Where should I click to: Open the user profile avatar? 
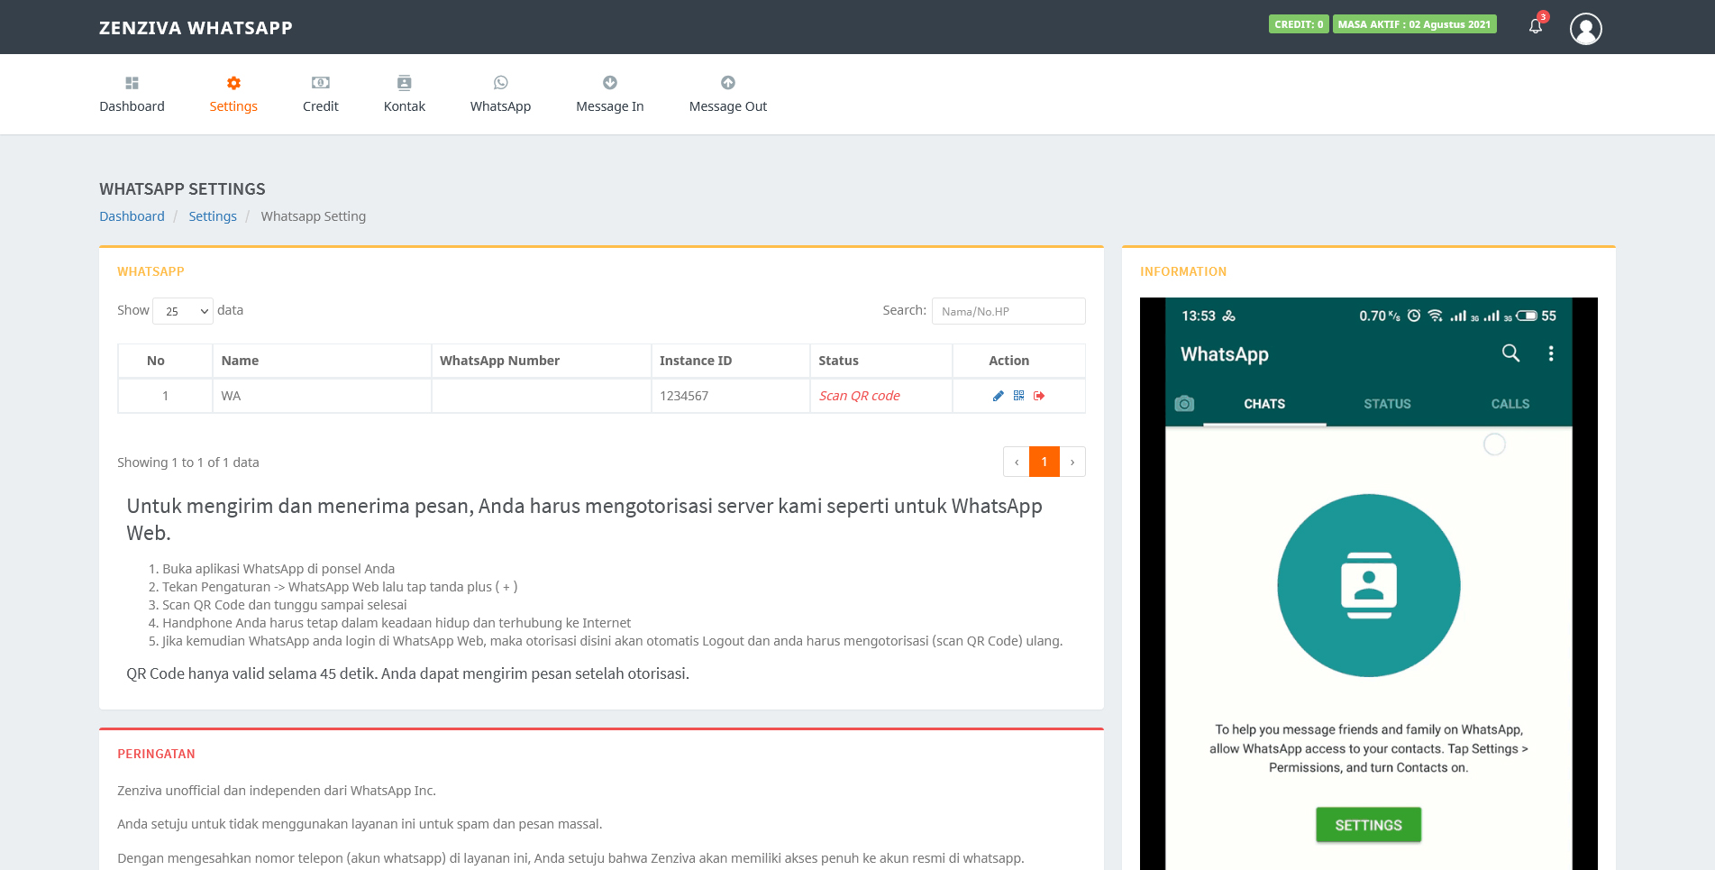coord(1586,29)
